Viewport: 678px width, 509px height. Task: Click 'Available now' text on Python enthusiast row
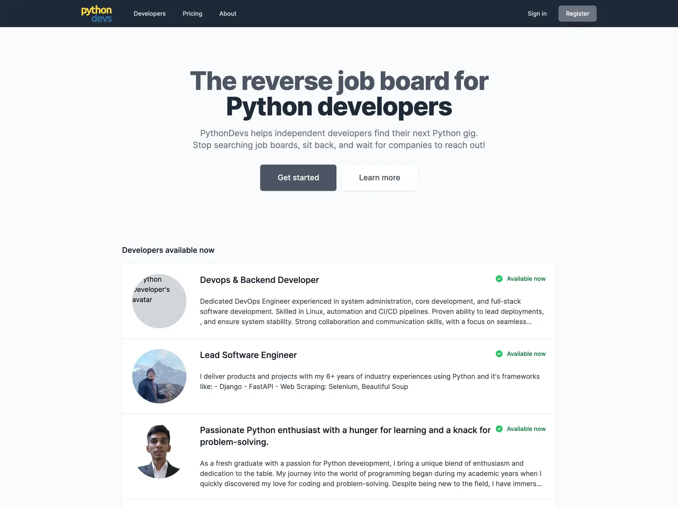(x=526, y=429)
